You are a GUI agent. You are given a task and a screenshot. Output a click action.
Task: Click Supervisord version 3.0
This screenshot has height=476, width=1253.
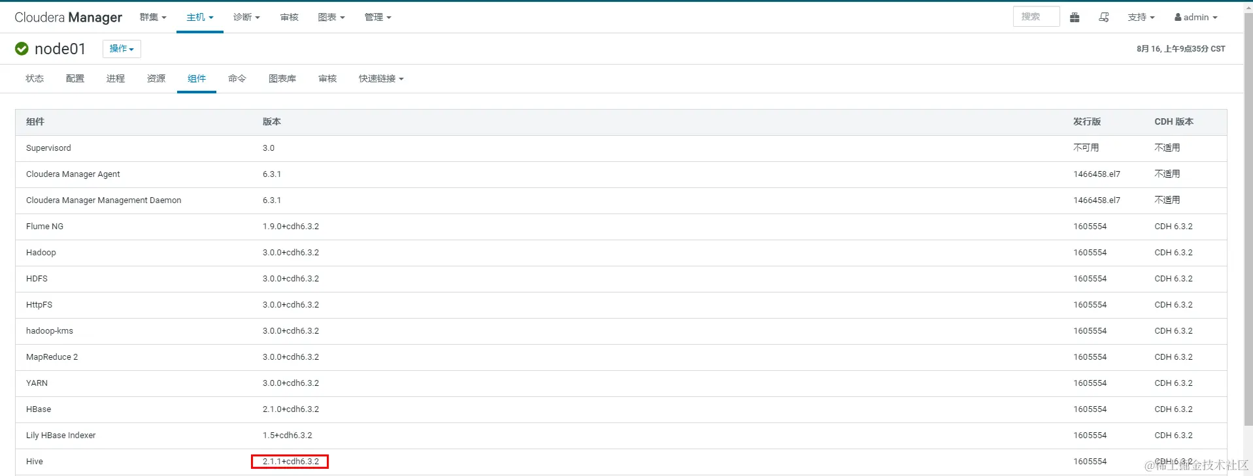(269, 148)
